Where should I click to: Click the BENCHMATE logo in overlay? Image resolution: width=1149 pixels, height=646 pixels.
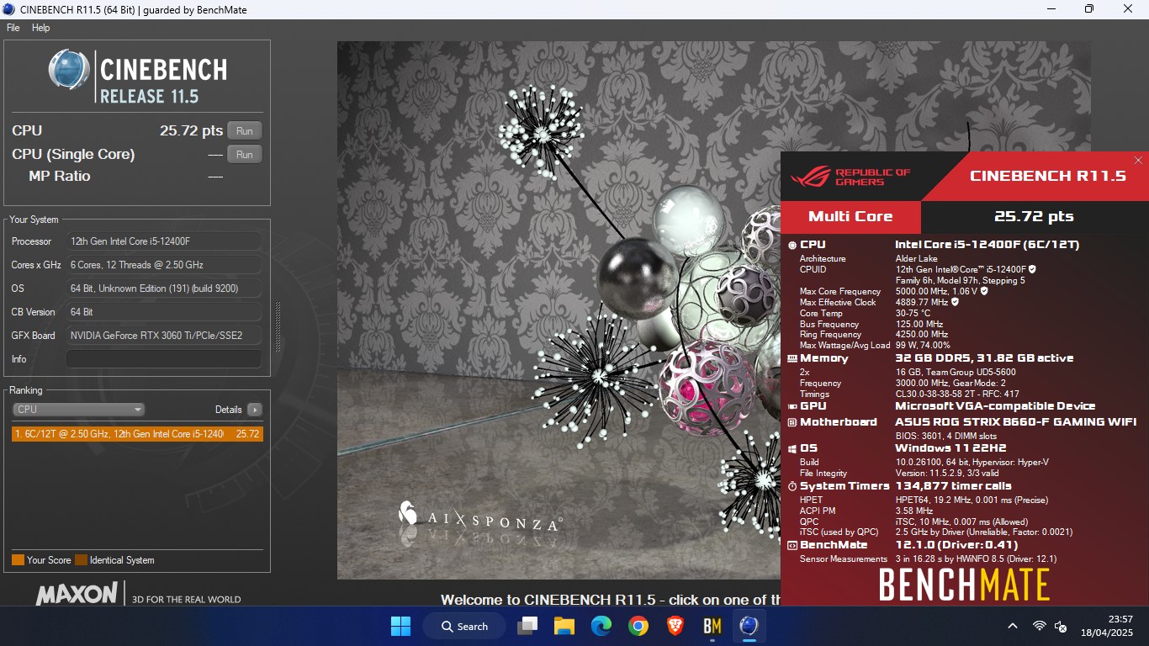(x=964, y=585)
